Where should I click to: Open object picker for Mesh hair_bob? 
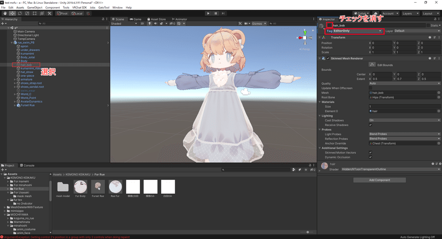click(x=439, y=93)
